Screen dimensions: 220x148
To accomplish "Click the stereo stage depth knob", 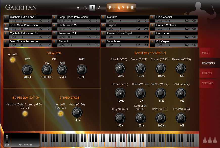I will click(x=77, y=112).
